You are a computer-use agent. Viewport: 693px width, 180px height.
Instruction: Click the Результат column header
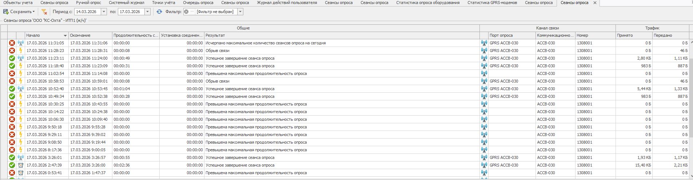(x=215, y=35)
